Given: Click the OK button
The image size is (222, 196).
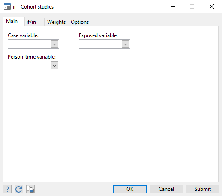Looking at the screenshot, I should point(130,189).
